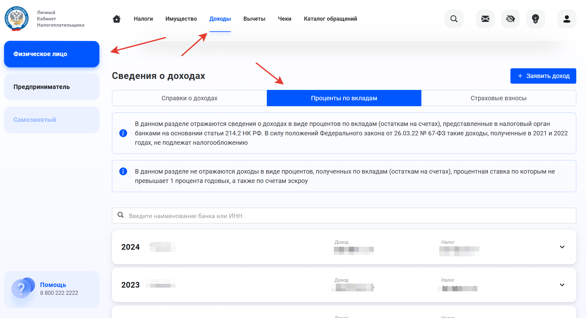586x318 pixels.
Task: Toggle the visually impaired mode eye icon
Action: pyautogui.click(x=510, y=19)
